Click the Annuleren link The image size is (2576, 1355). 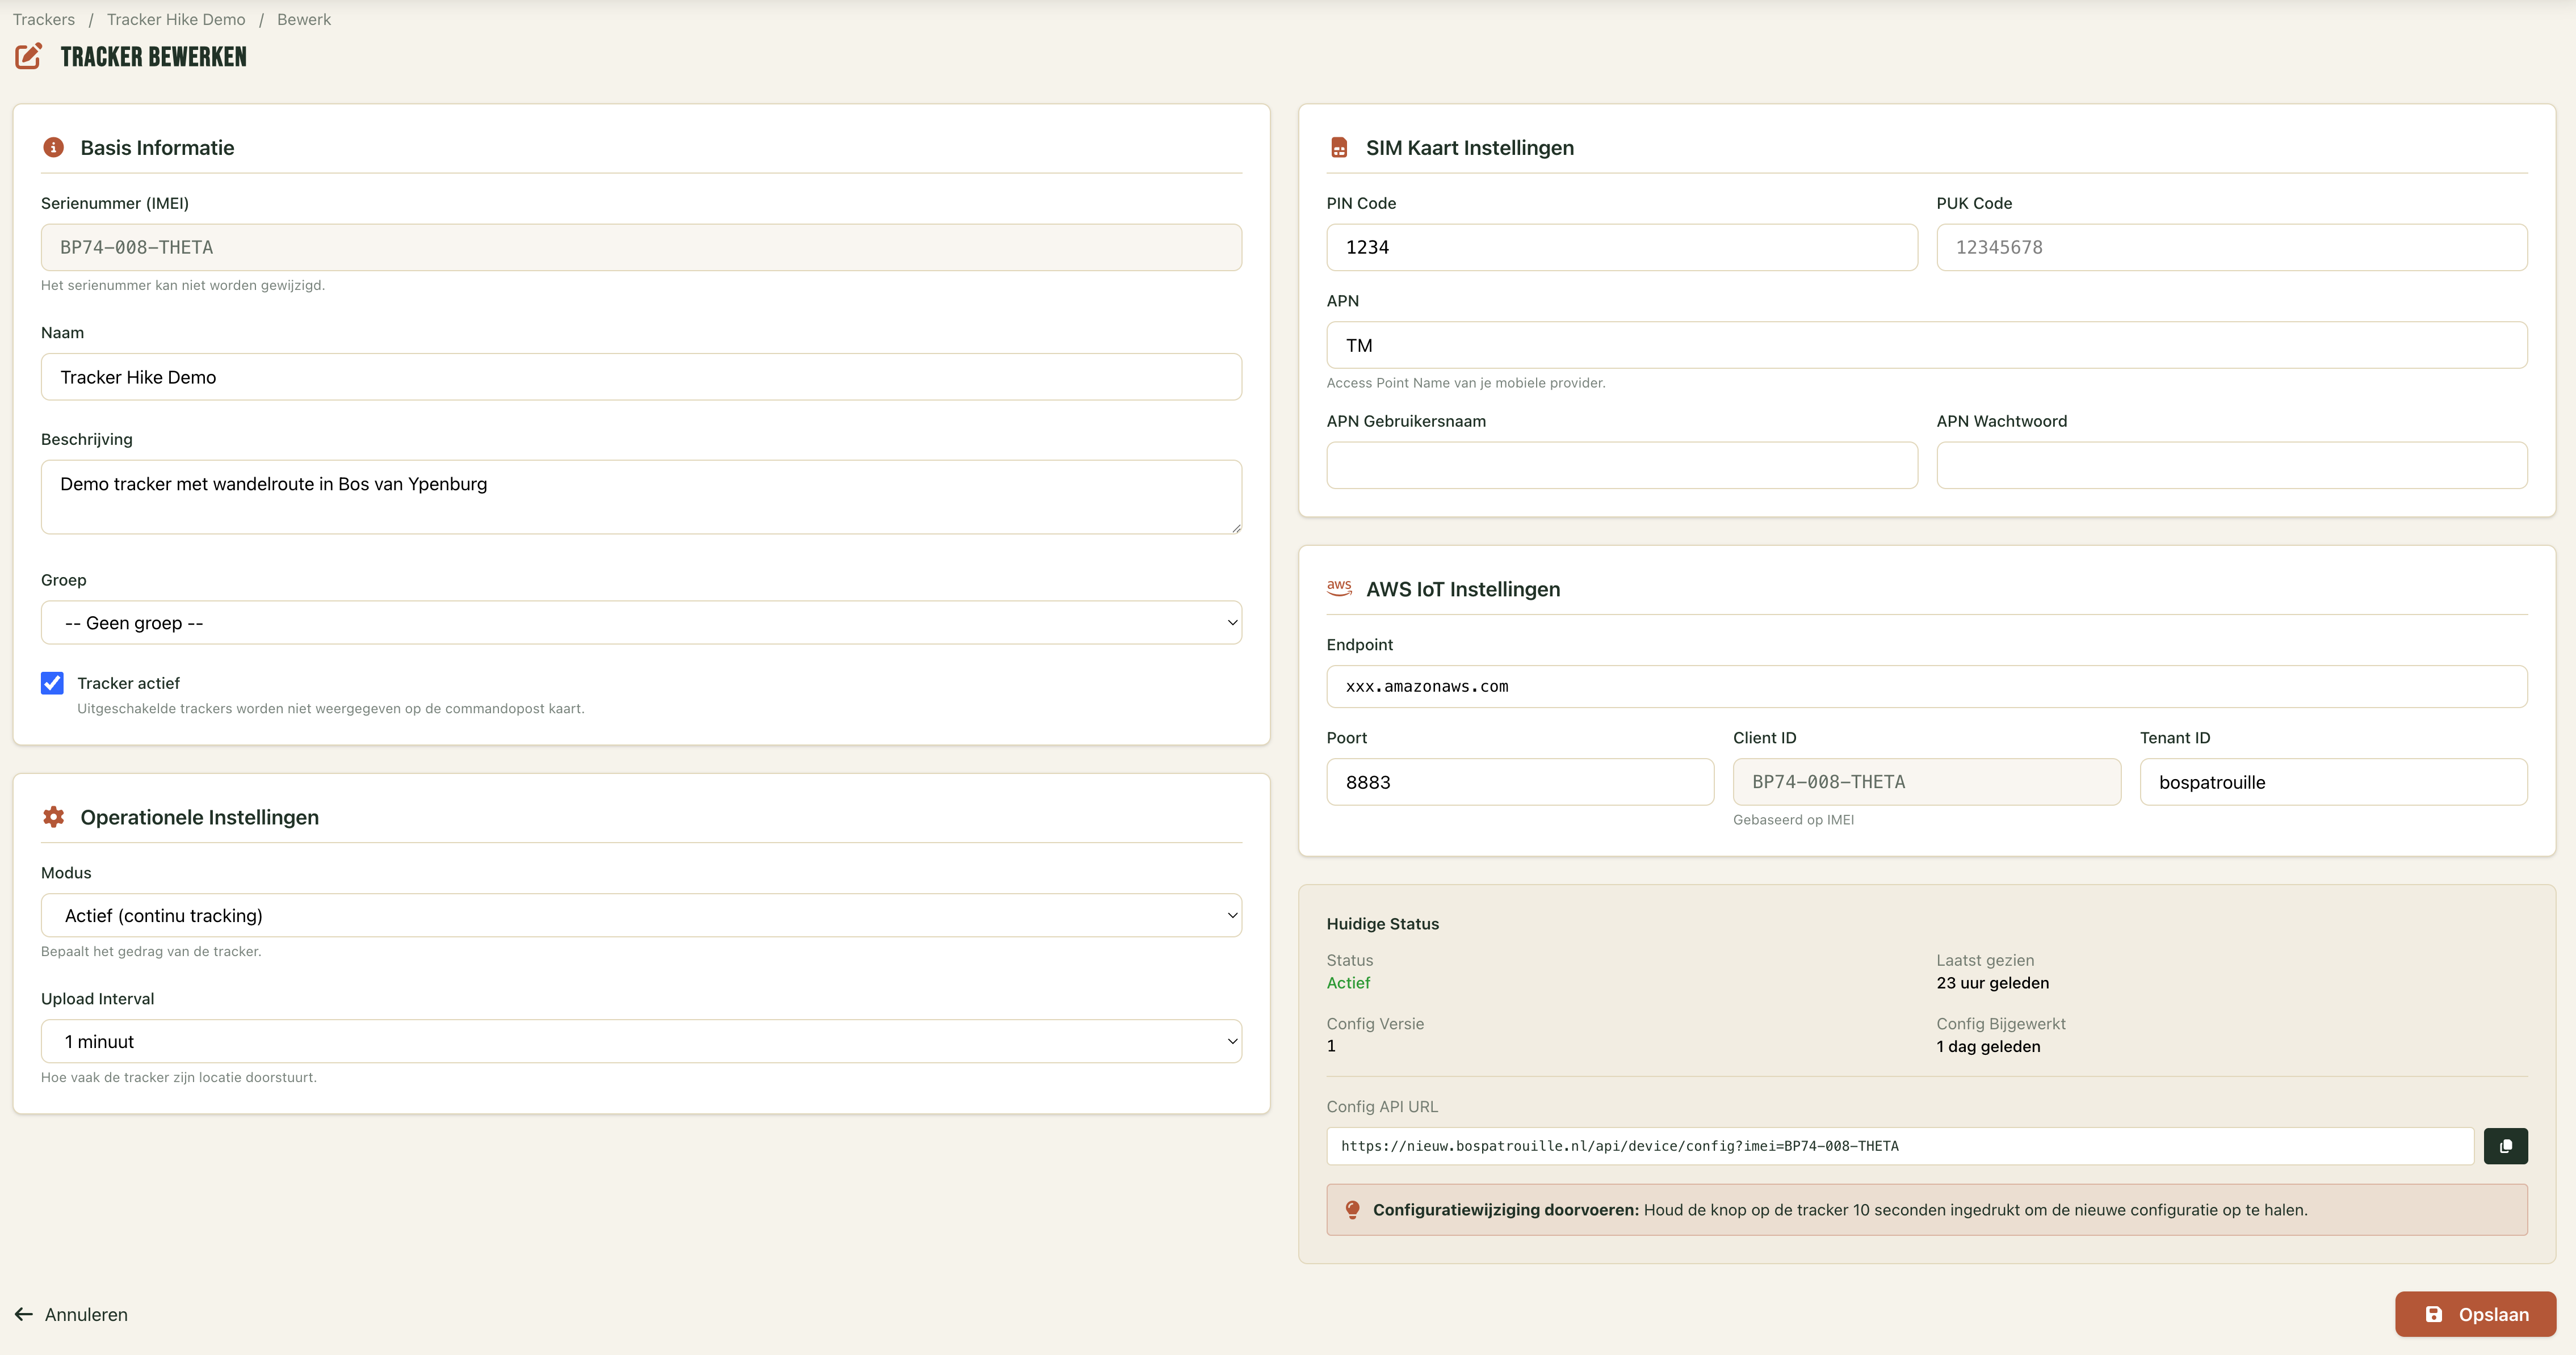[86, 1314]
